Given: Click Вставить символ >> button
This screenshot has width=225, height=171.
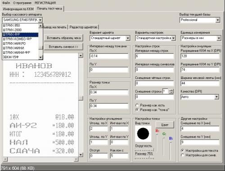Looking at the screenshot, I should [64, 47].
